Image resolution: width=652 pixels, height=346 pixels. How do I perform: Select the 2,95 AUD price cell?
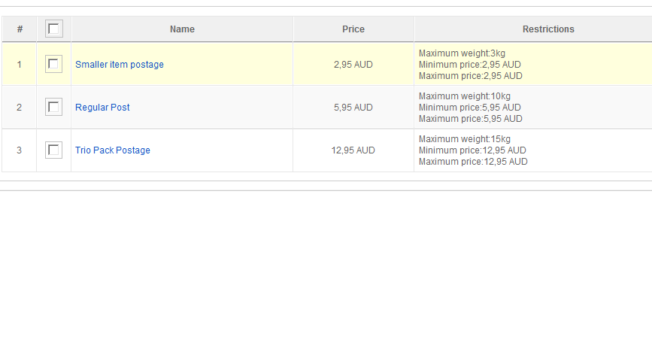(x=353, y=65)
